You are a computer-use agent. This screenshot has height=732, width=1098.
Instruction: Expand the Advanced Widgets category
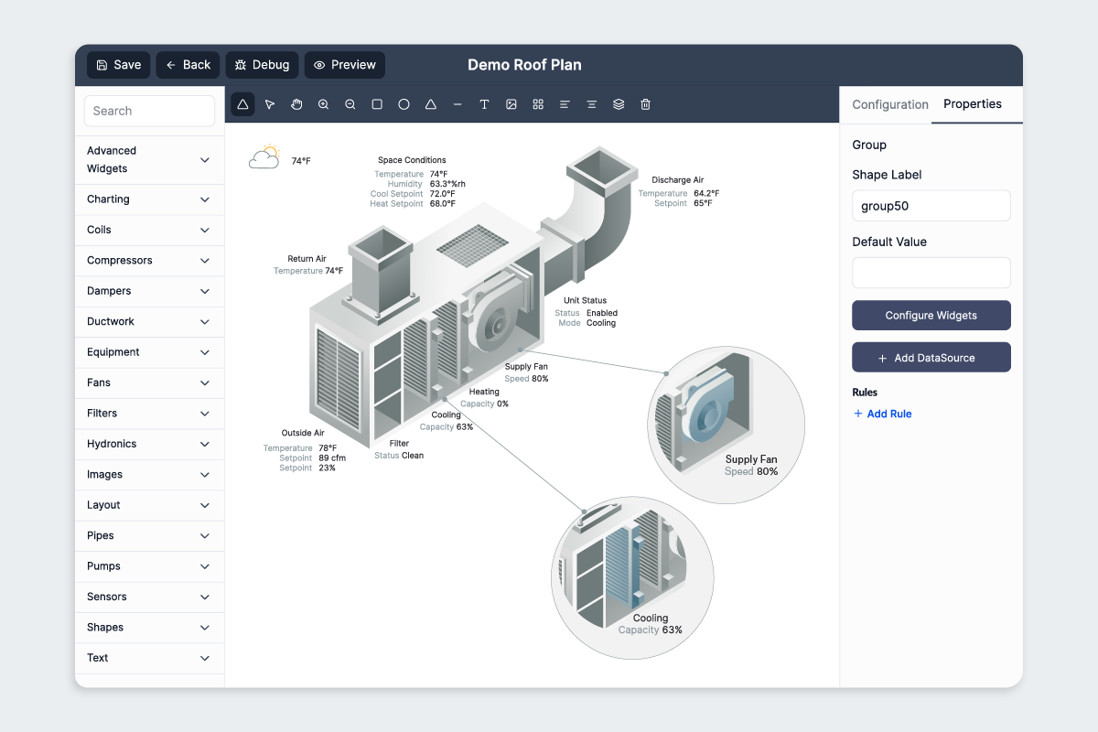click(x=149, y=160)
